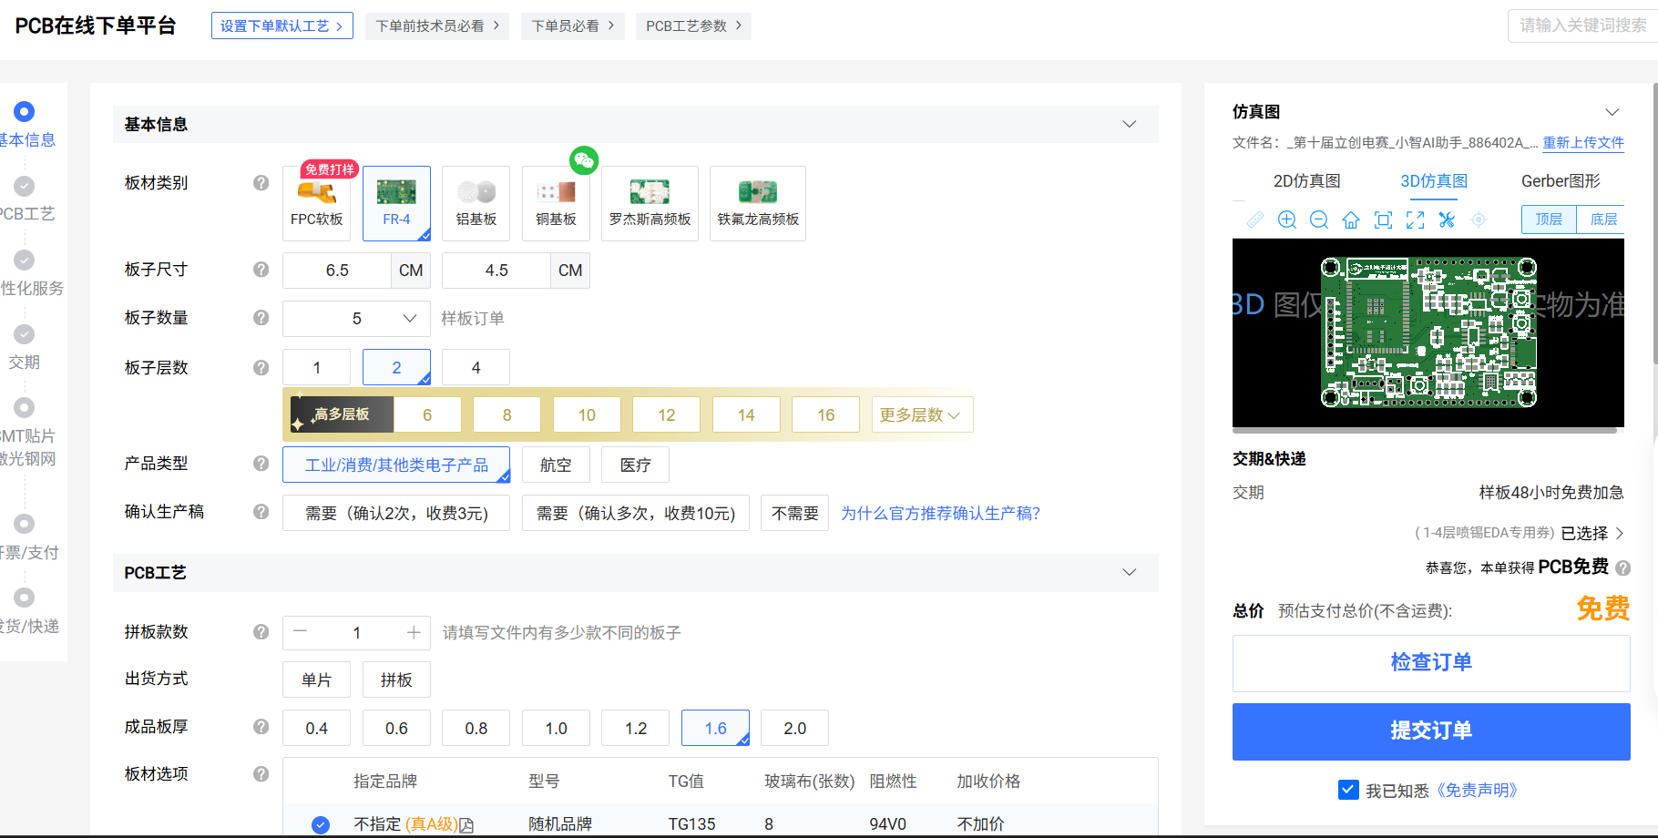Click the ruler measurement icon
Screen dimensions: 1658x838
[1254, 220]
